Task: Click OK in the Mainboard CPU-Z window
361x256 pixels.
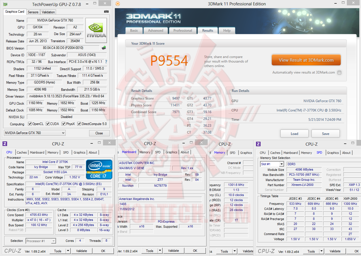Action: coord(195,251)
